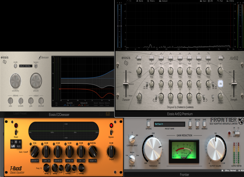Toggle Sibilants EQ On in E2Deesser

81,105
